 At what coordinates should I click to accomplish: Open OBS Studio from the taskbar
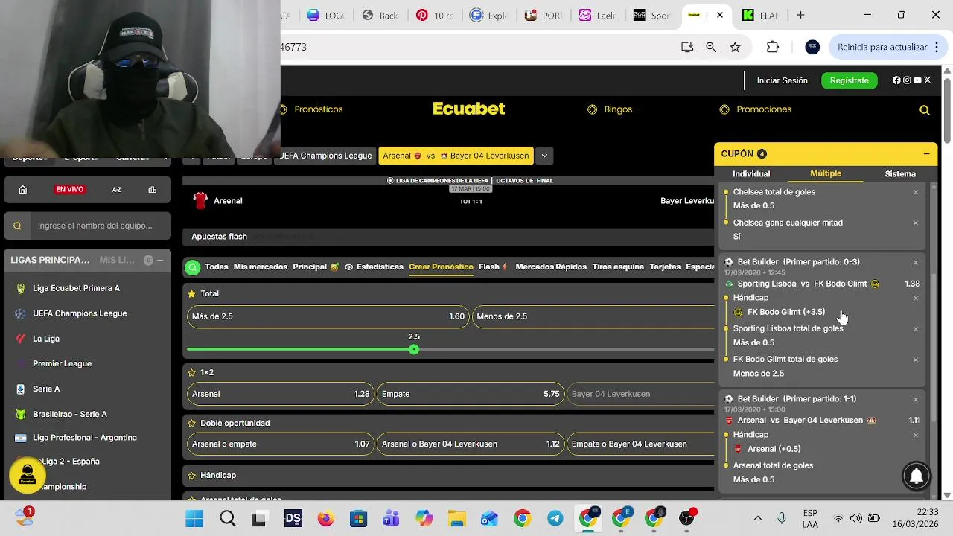tap(686, 519)
